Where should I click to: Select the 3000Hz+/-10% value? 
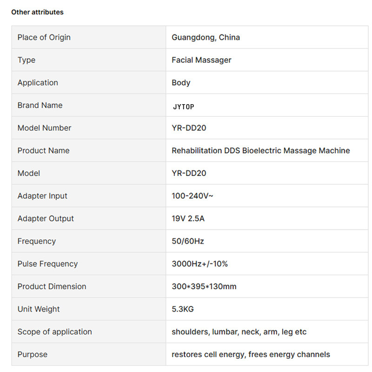pyautogui.click(x=199, y=264)
